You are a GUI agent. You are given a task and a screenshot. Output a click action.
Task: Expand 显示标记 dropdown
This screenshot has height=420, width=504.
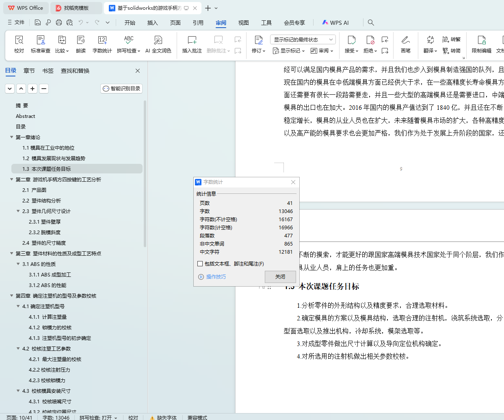pos(289,51)
